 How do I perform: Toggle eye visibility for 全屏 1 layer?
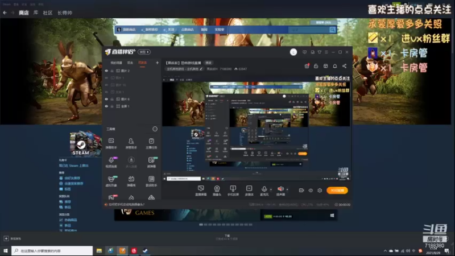coord(106,106)
